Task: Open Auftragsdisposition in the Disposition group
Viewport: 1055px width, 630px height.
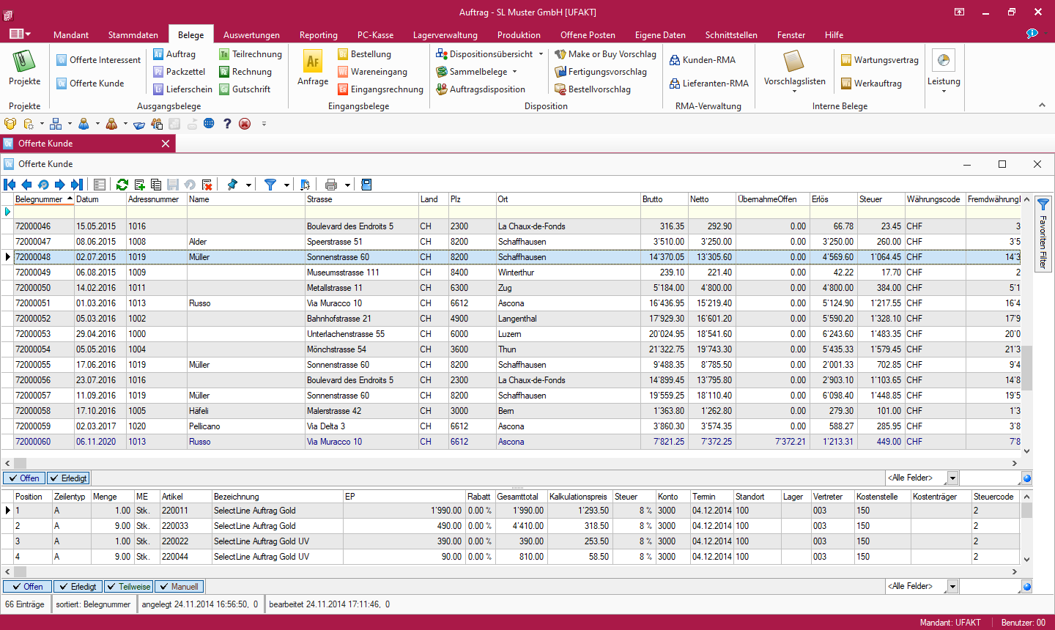Action: pyautogui.click(x=481, y=89)
